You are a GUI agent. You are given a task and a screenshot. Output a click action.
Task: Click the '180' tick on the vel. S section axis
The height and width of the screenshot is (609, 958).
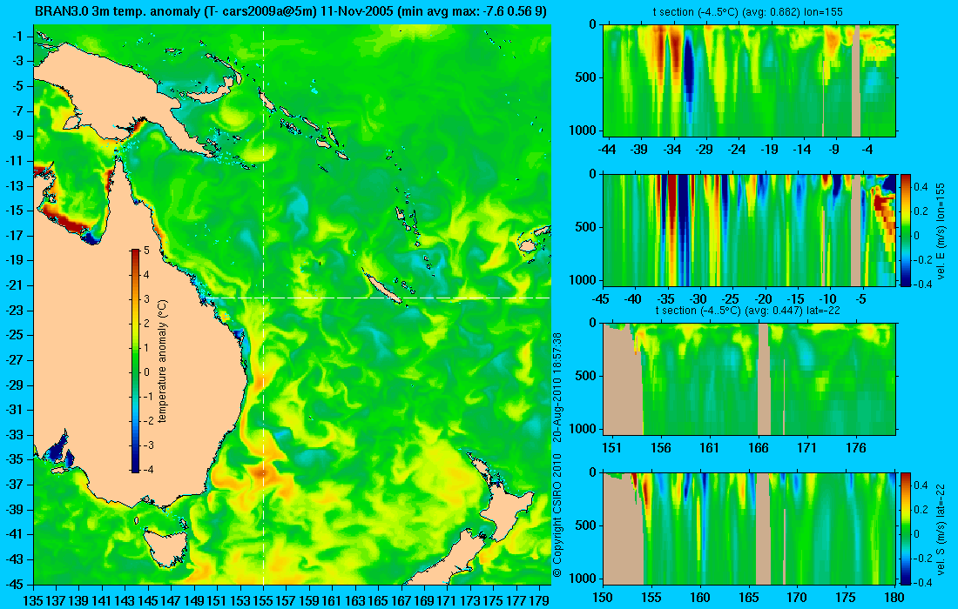coord(894,598)
